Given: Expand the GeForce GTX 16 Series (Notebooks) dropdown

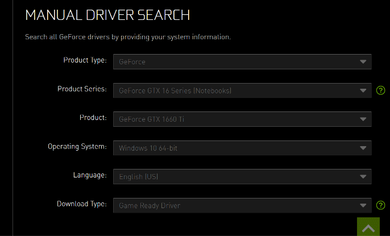Looking at the screenshot, I should 242,90.
